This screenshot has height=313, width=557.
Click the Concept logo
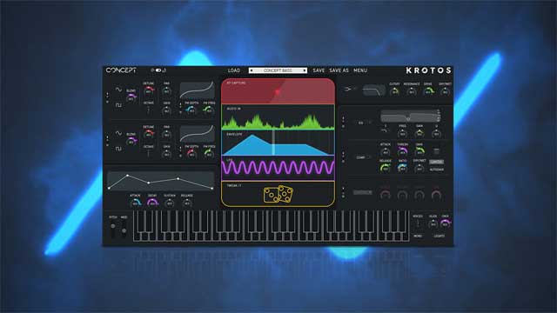121,70
